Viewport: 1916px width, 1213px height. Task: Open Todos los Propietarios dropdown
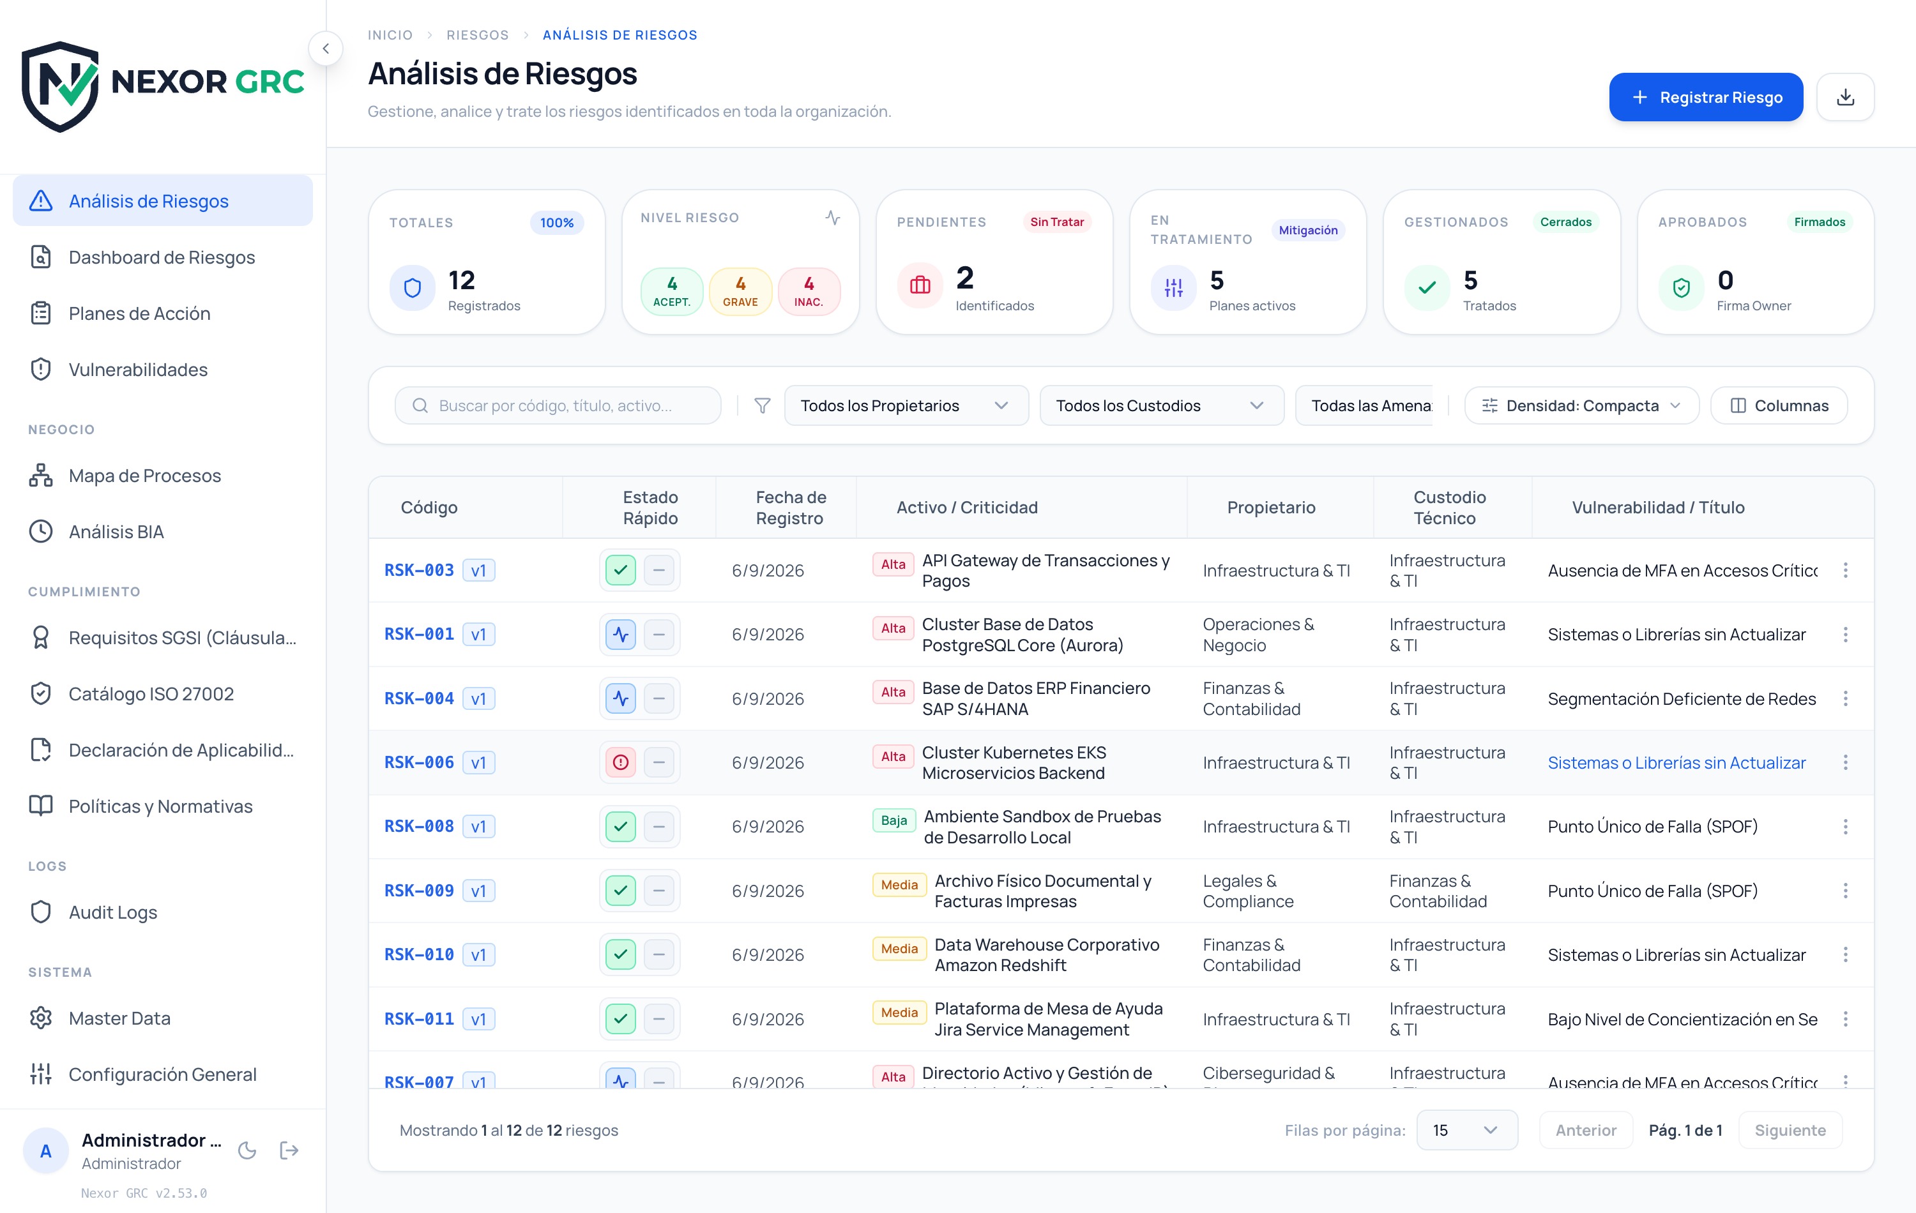(x=906, y=405)
